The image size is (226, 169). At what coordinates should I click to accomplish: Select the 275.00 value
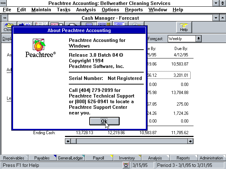coord(183,104)
